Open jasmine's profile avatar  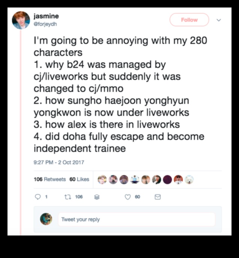pos(21,20)
